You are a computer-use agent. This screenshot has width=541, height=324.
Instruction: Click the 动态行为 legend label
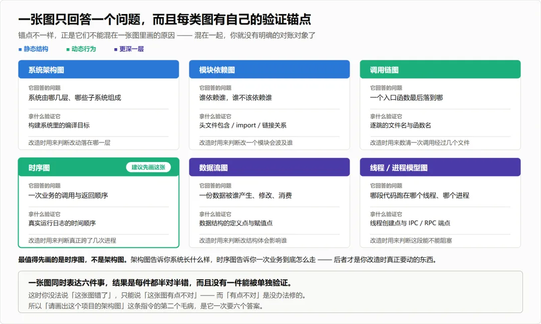(x=84, y=49)
